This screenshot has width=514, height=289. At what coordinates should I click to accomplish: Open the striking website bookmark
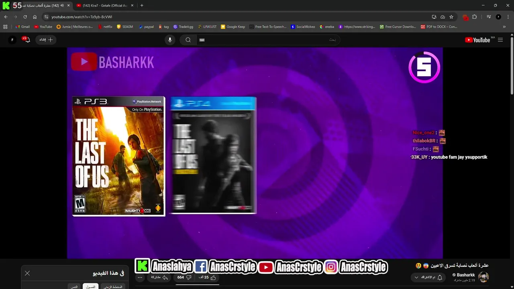357,27
